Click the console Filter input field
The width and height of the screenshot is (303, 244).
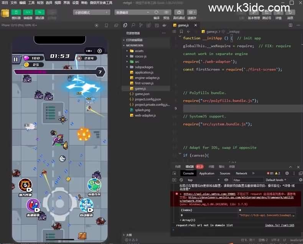pos(248,180)
